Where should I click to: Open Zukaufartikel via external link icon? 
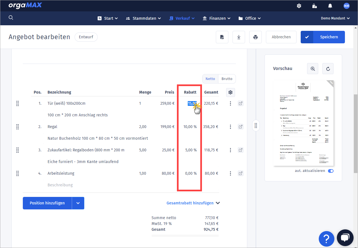(241, 150)
